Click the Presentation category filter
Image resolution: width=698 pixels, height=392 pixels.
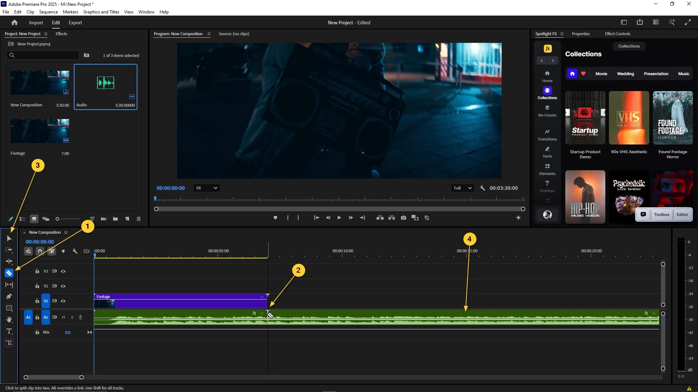(x=656, y=74)
